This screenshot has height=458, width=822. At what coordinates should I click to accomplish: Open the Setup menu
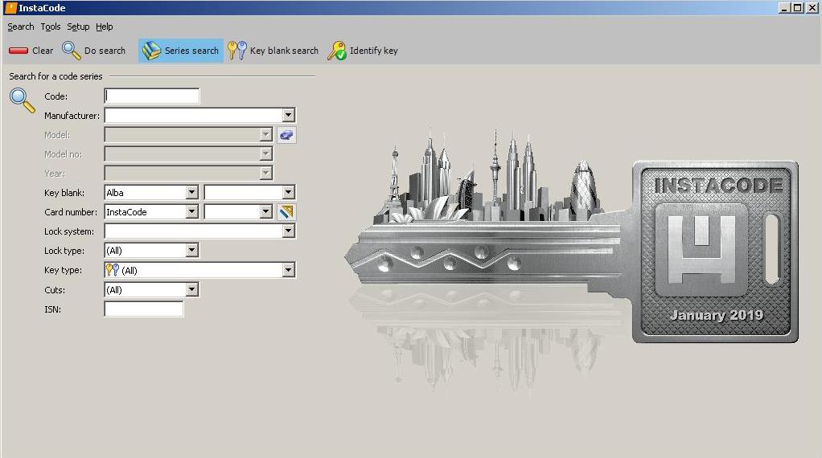pyautogui.click(x=78, y=27)
